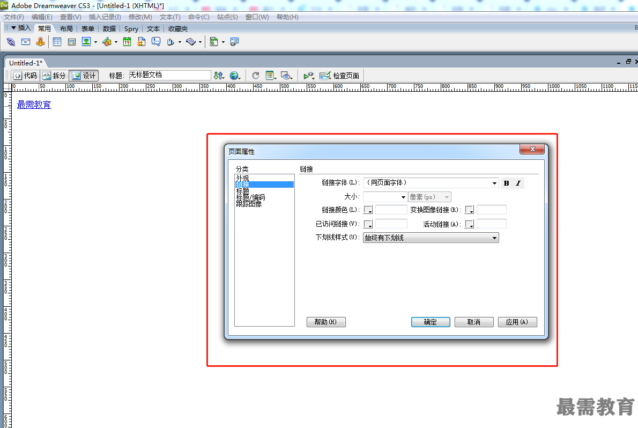Close the Page Properties dialog

[532, 149]
